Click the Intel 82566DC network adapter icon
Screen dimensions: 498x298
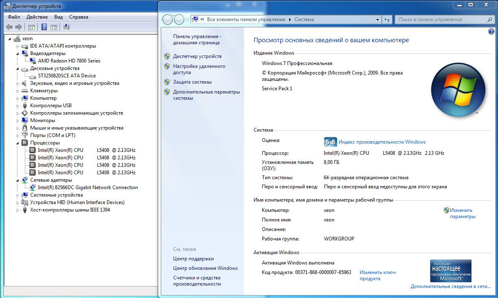[33, 187]
